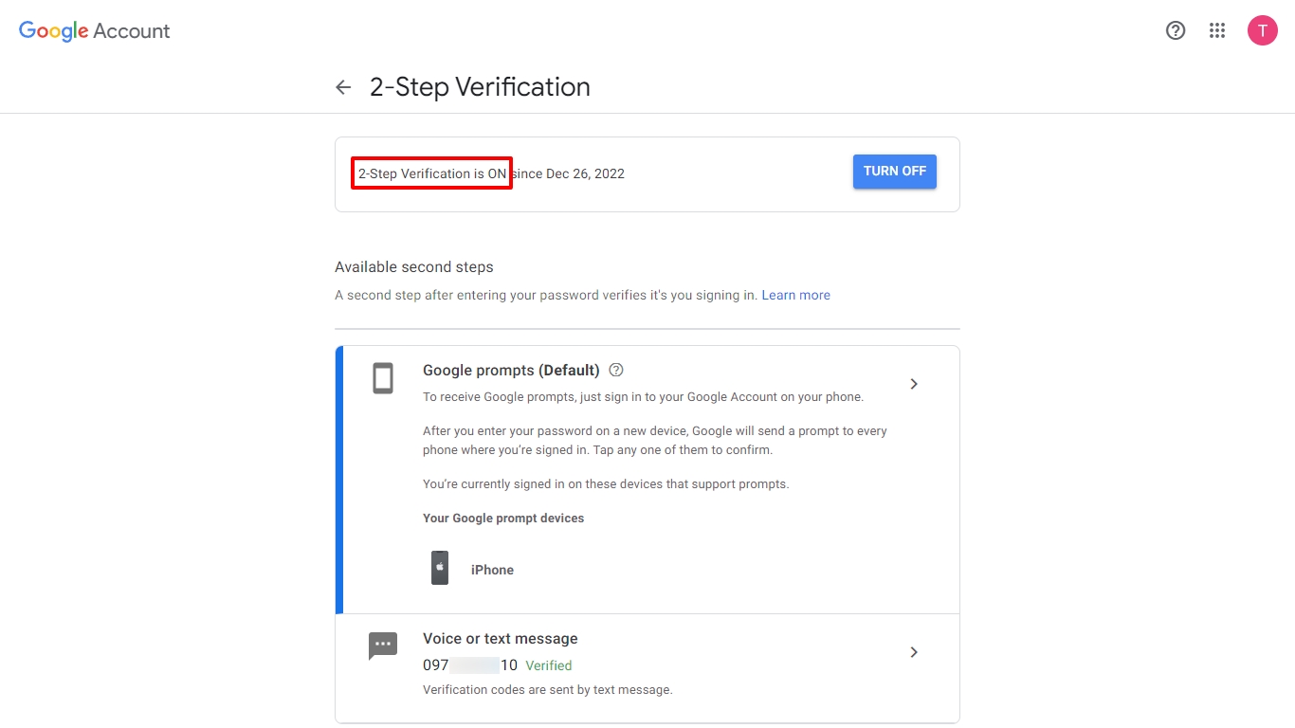Click the 2-Step Verification page title
This screenshot has height=728, width=1295.
pos(480,87)
